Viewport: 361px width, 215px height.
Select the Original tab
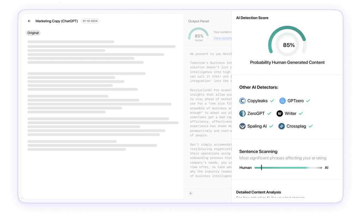[x=33, y=33]
